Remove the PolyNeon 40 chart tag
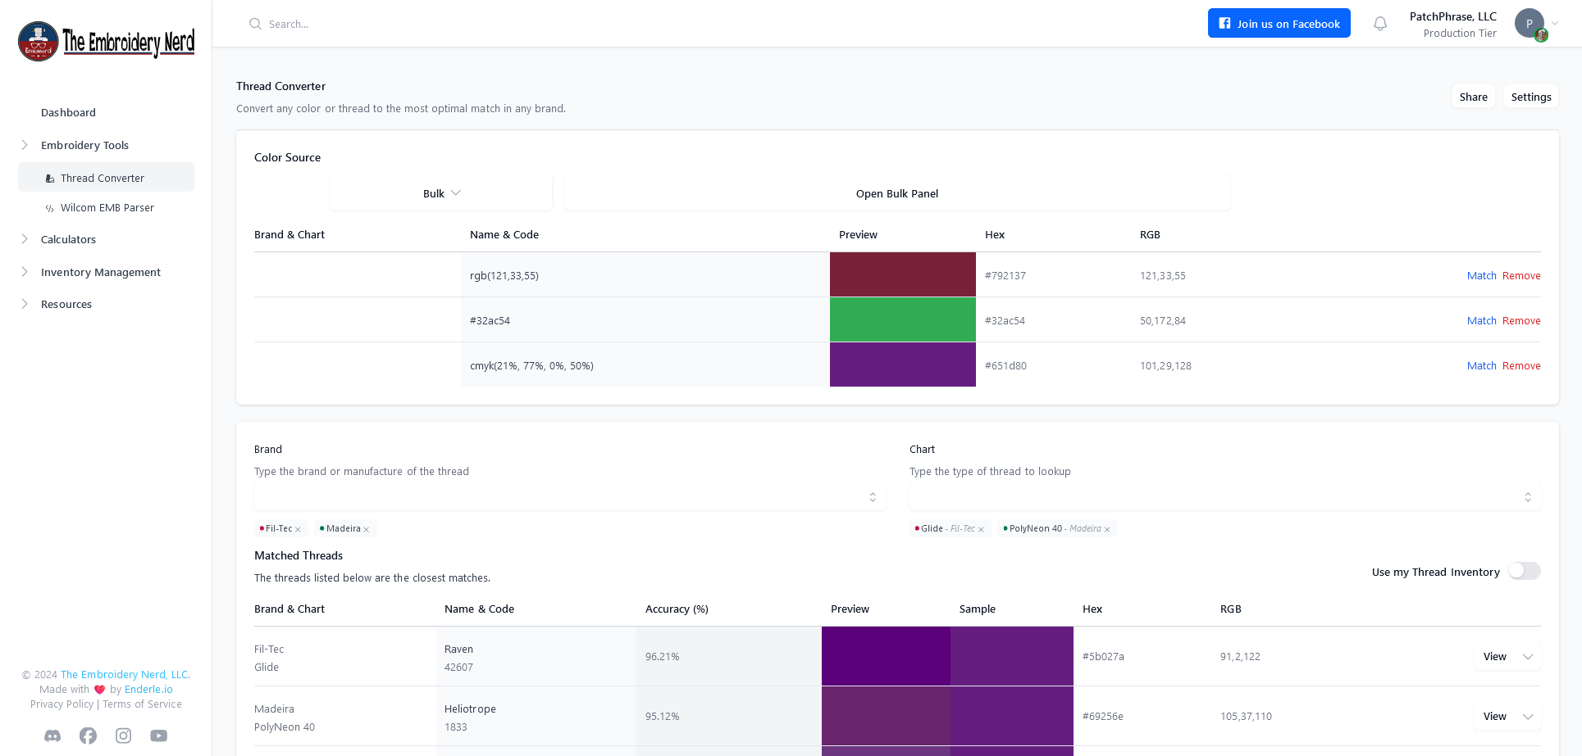This screenshot has width=1582, height=756. pyautogui.click(x=1107, y=530)
